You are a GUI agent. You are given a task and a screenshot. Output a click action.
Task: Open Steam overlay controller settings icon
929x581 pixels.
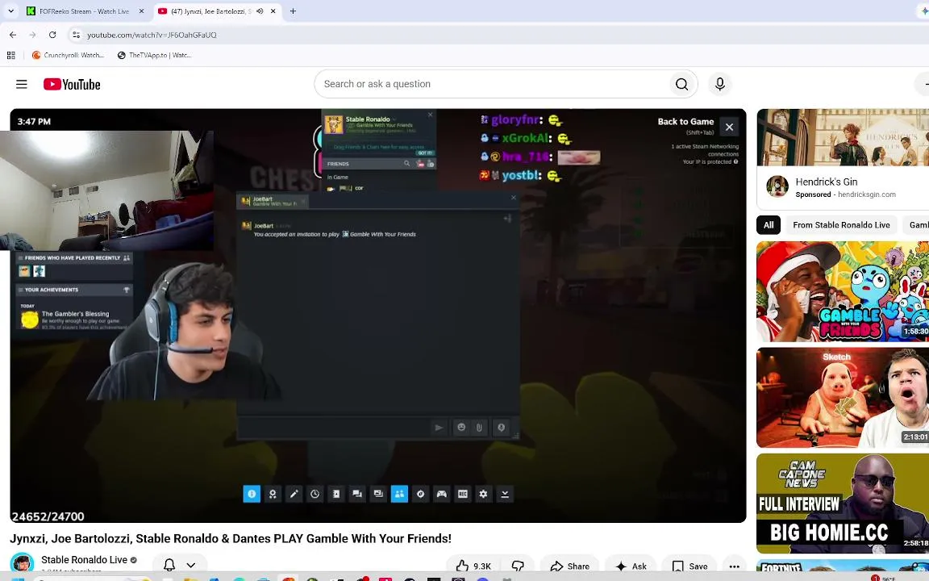441,494
